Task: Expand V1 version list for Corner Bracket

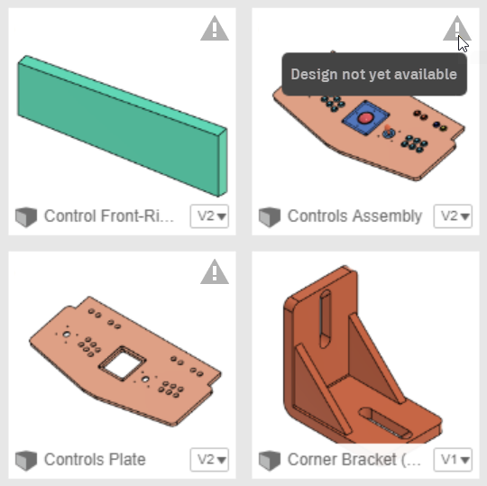Action: [x=453, y=460]
